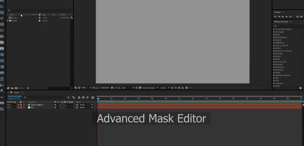Open the Effects & Presets panel menu
This screenshot has height=146, width=304.
coord(291,22)
